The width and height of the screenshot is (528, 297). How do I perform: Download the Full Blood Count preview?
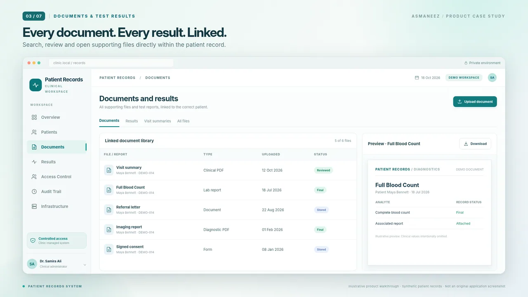[x=475, y=144]
